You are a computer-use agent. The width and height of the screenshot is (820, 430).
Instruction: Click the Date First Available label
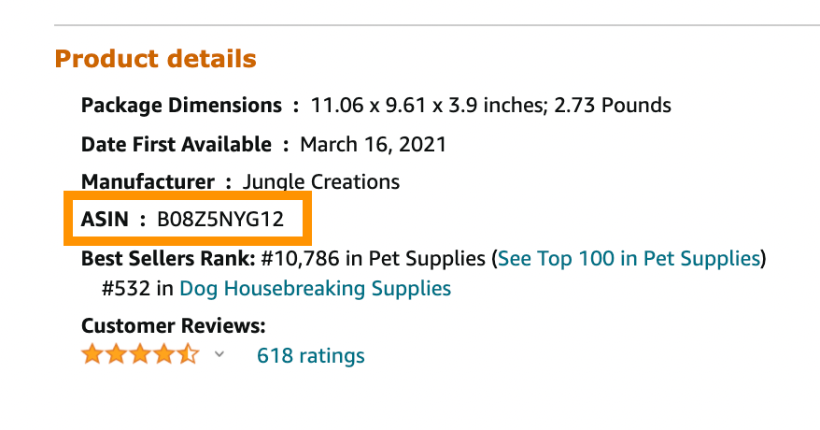(177, 144)
